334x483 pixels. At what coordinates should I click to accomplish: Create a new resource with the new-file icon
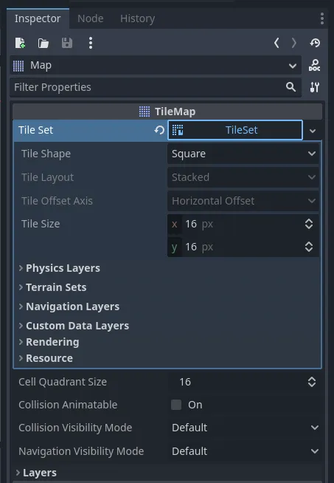(21, 43)
